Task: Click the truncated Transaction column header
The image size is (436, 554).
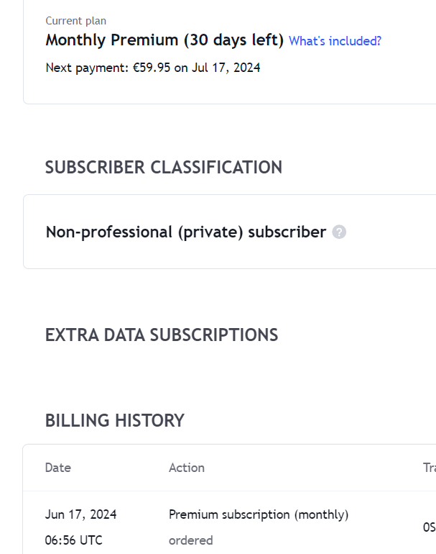Action: [430, 468]
